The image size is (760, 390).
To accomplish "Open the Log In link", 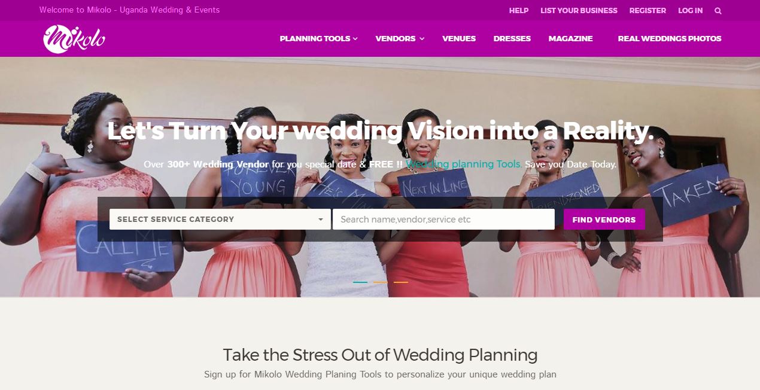I will coord(691,11).
